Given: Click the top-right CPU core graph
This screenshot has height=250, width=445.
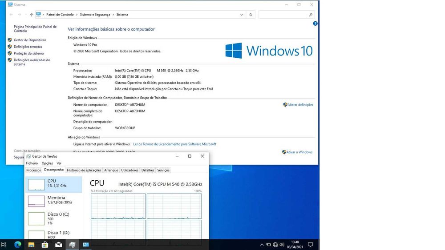Looking at the screenshot, I should tap(174, 206).
